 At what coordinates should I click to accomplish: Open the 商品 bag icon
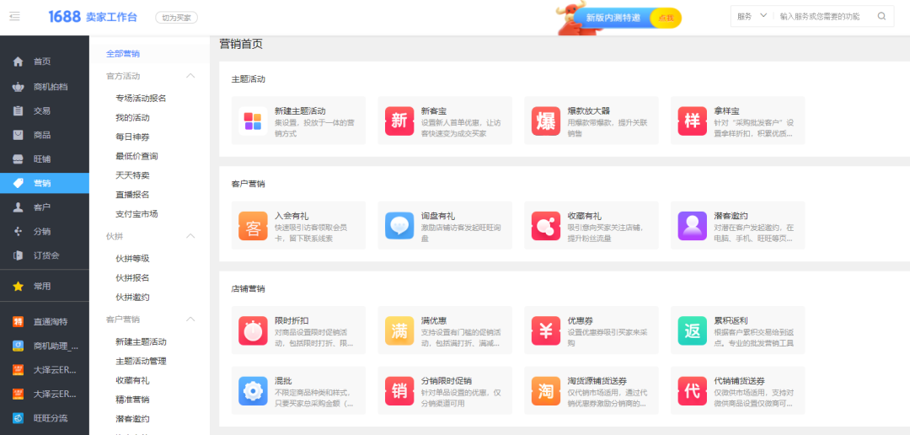pos(18,135)
